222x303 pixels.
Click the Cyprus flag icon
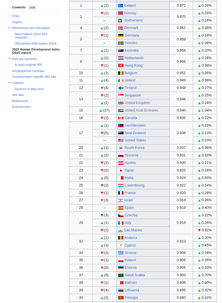[121, 245]
